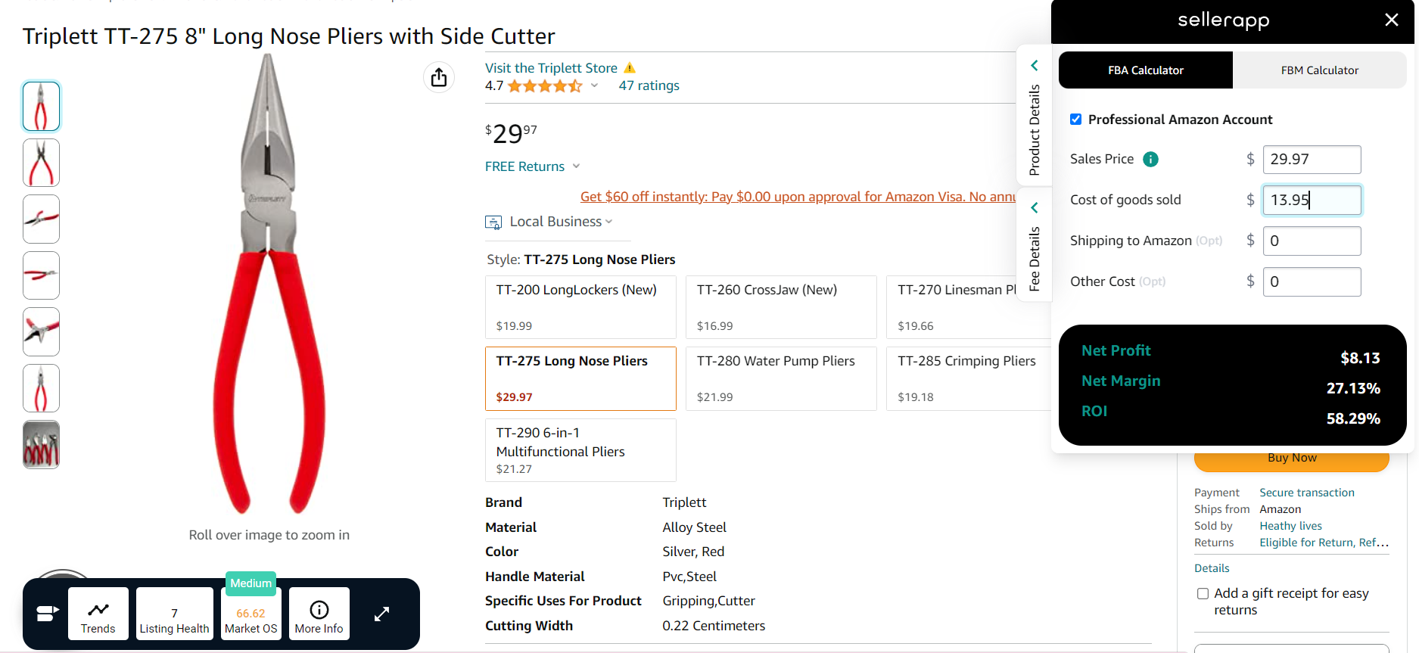Expand the Local Business dropdown
The height and width of the screenshot is (653, 1419).
(561, 222)
